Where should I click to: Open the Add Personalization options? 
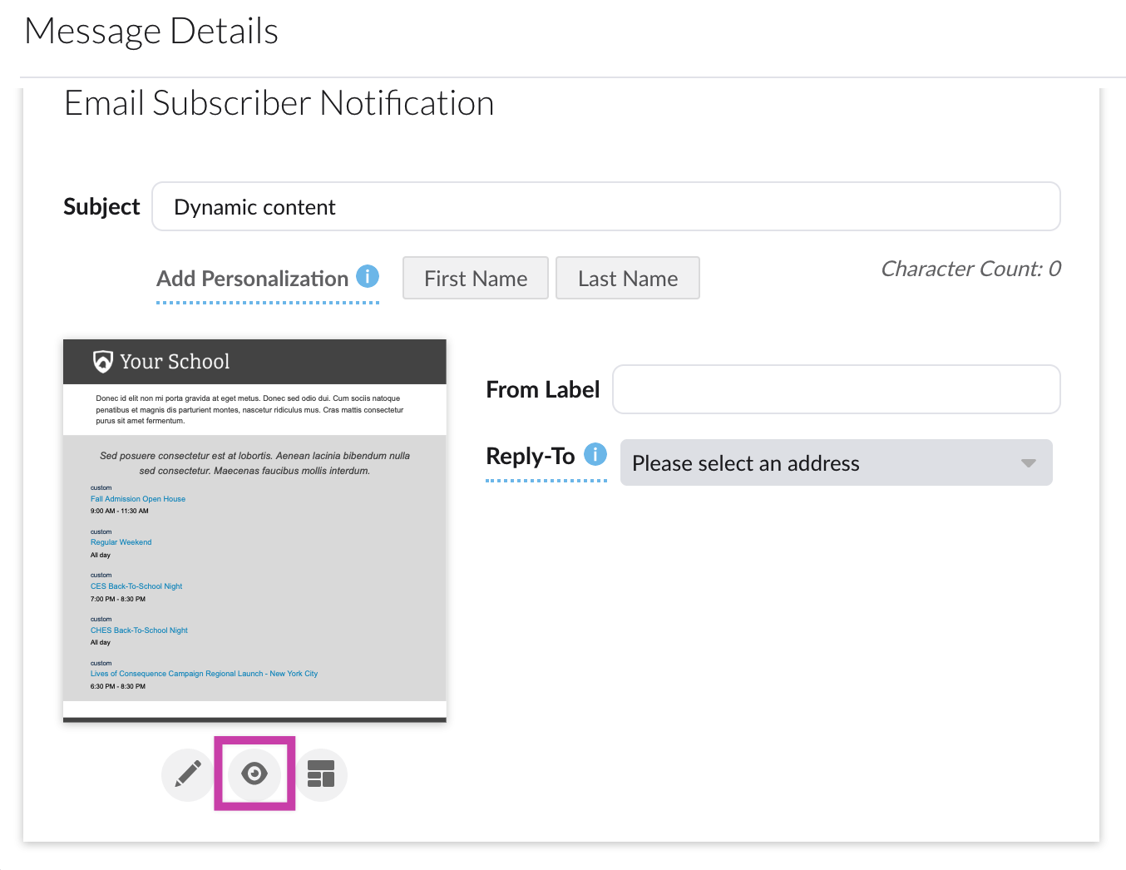(x=252, y=278)
